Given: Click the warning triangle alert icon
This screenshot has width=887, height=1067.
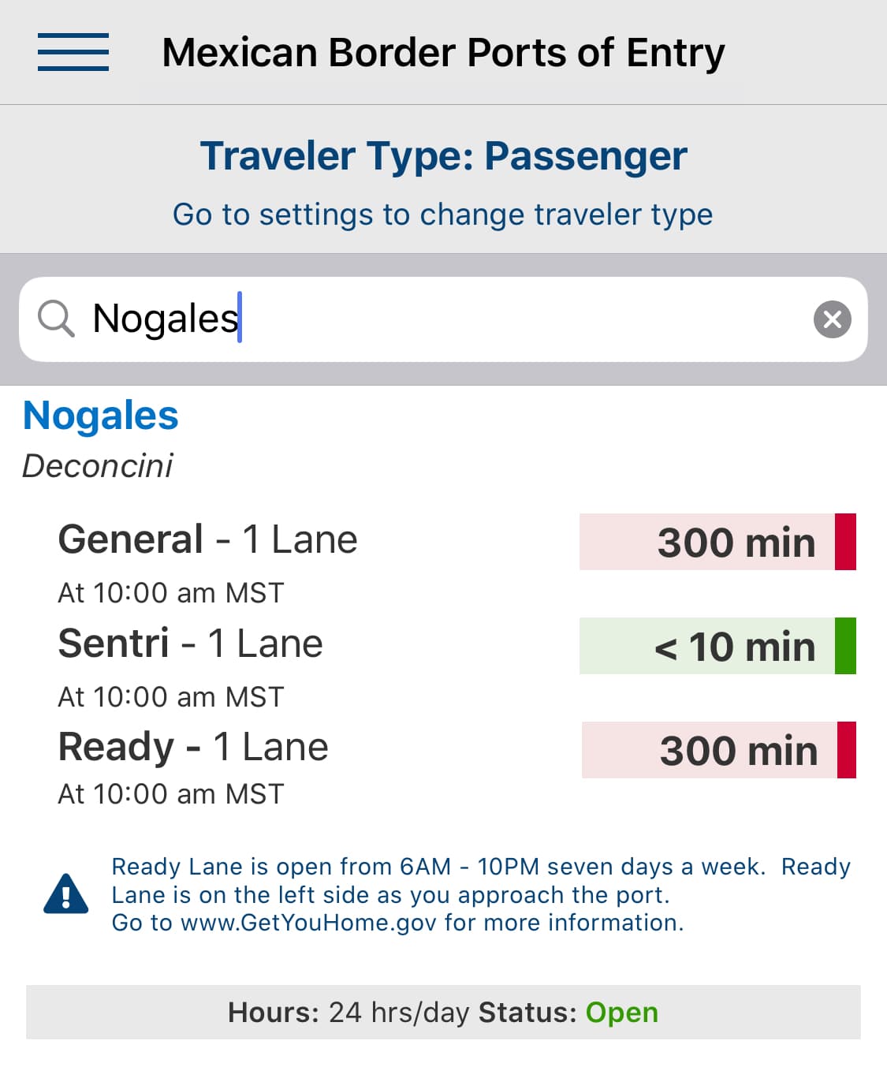Looking at the screenshot, I should [x=66, y=894].
